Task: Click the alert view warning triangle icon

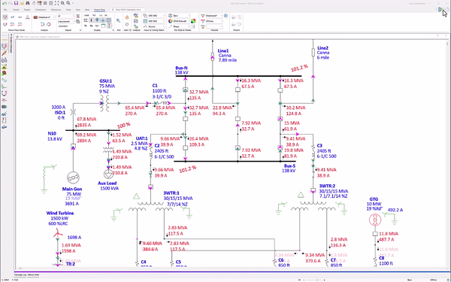Action: coord(127,17)
